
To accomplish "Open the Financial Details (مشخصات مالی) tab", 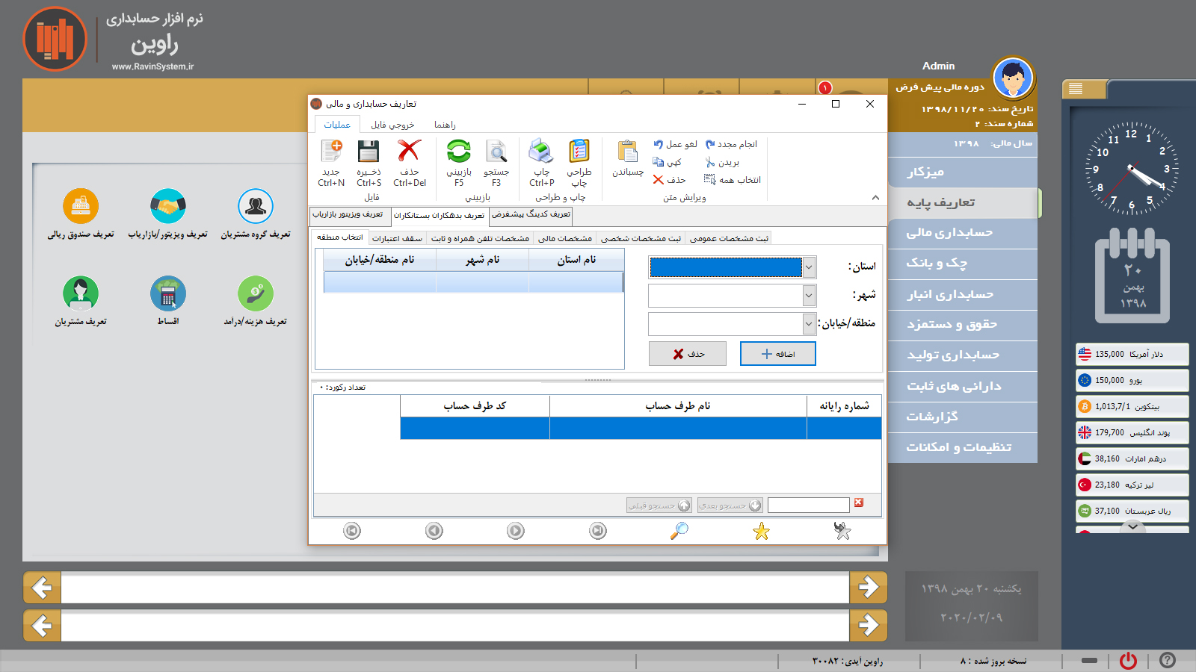I will pos(565,238).
